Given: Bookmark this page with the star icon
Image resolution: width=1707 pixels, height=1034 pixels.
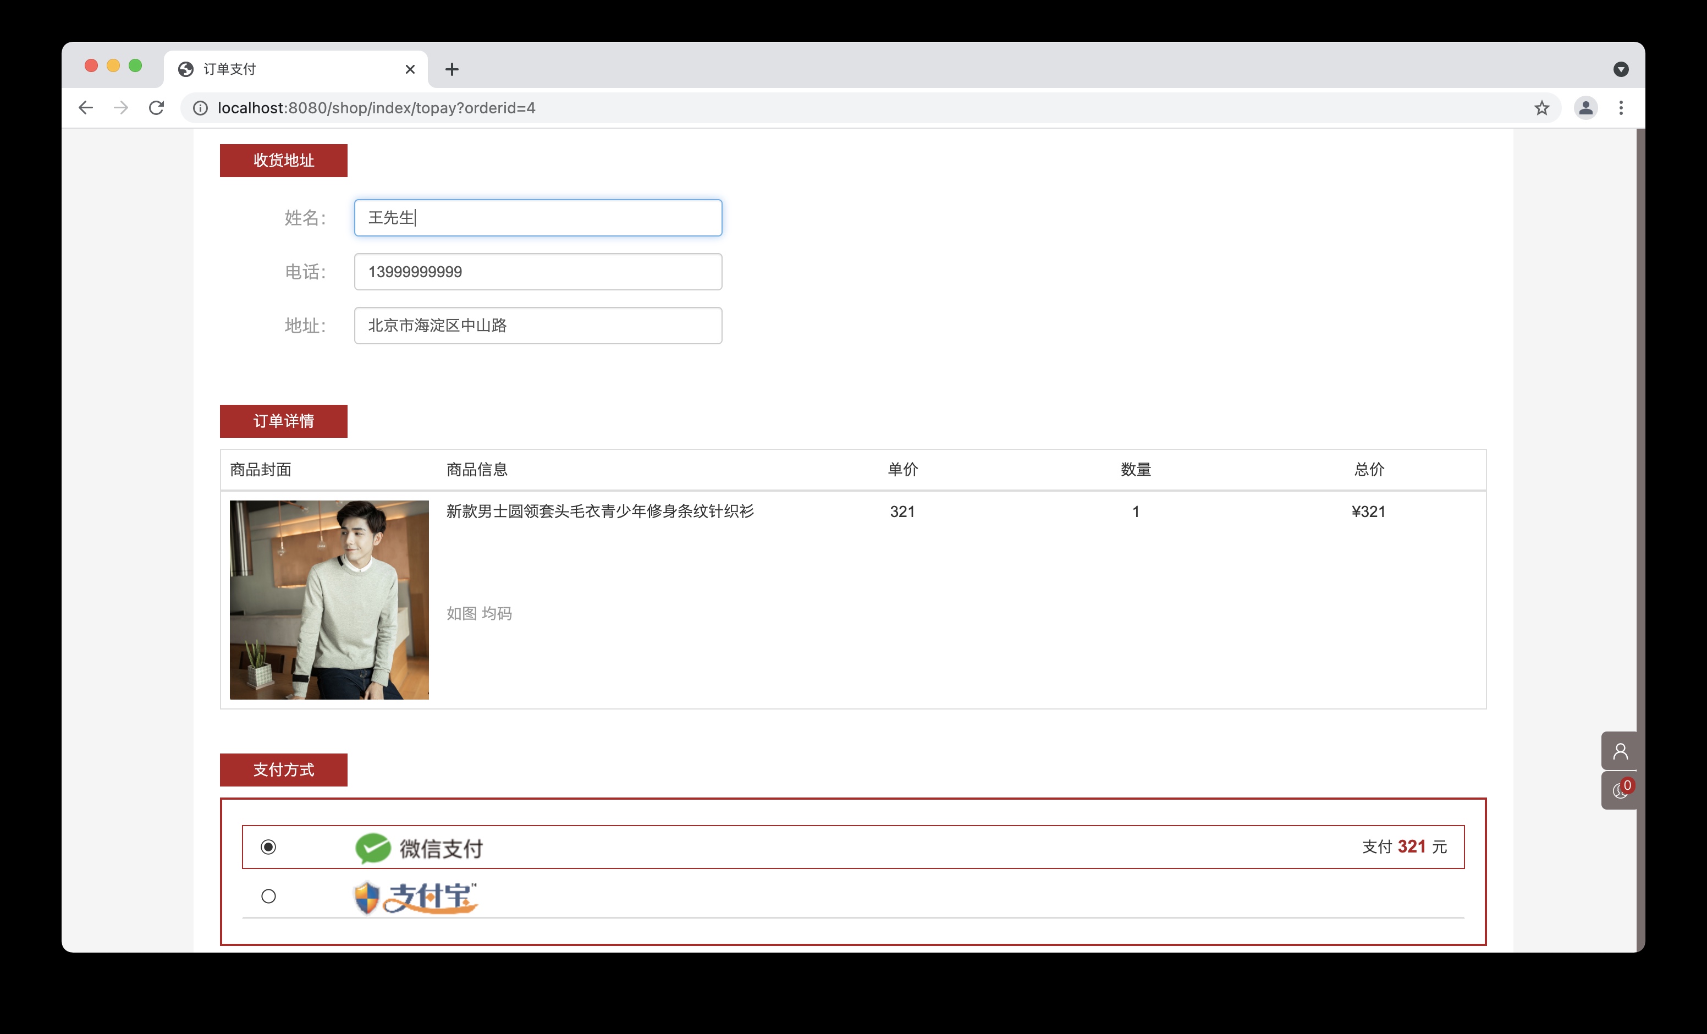Looking at the screenshot, I should 1541,108.
